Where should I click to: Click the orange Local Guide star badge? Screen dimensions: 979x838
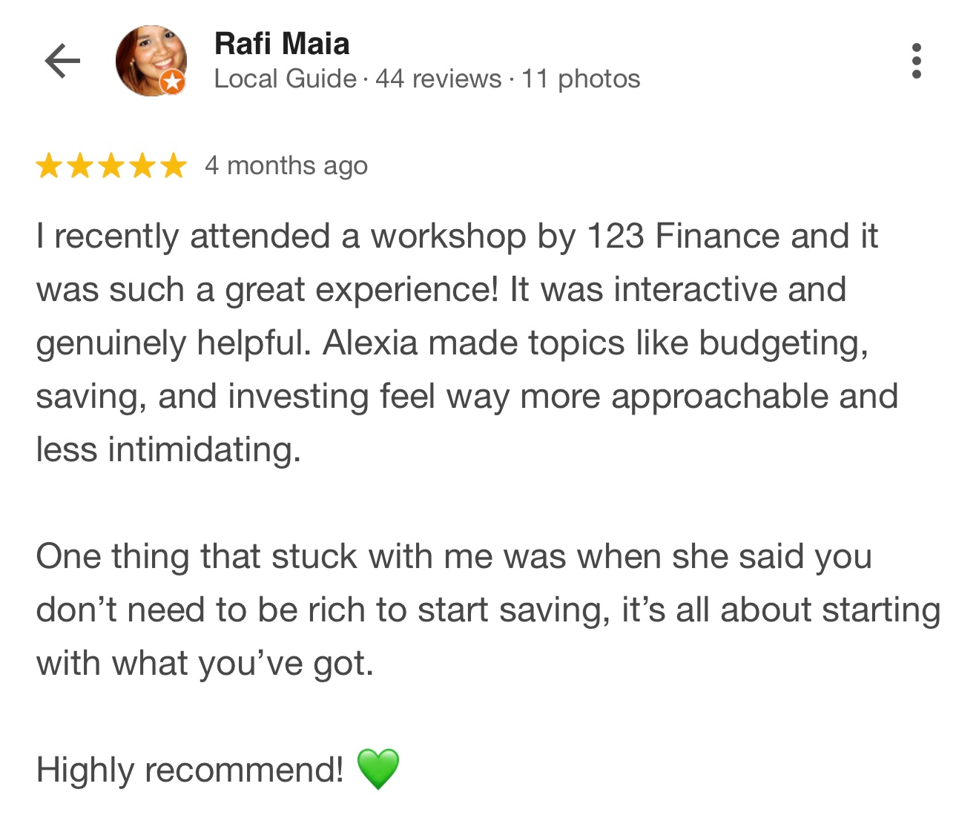coord(173,82)
